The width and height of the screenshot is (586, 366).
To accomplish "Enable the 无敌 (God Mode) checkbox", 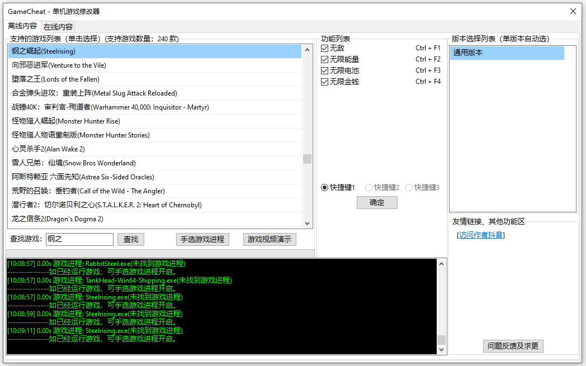I will tap(325, 48).
